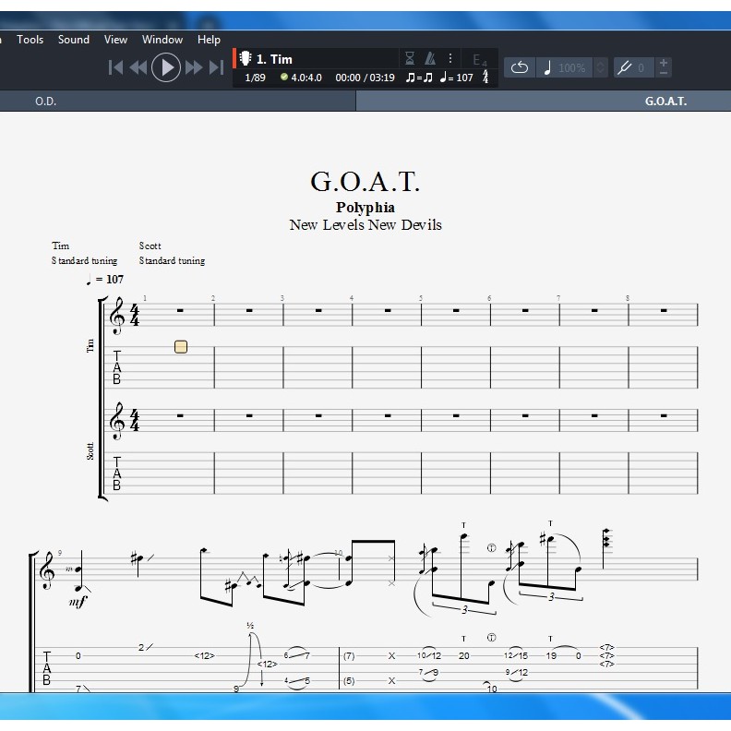The width and height of the screenshot is (731, 731).
Task: Fast forward to next bar
Action: coord(194,67)
